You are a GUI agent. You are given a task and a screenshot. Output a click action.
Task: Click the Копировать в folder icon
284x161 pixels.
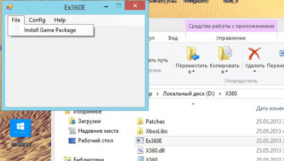pos(225,53)
